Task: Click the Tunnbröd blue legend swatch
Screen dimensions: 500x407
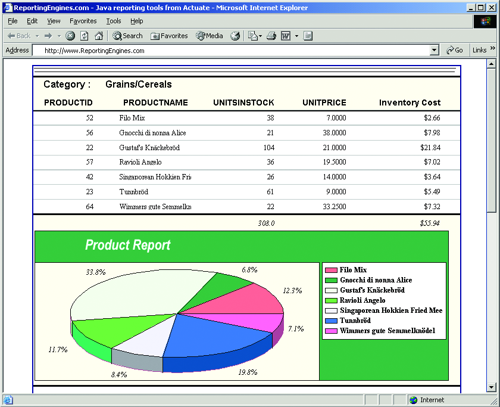Action: click(331, 321)
